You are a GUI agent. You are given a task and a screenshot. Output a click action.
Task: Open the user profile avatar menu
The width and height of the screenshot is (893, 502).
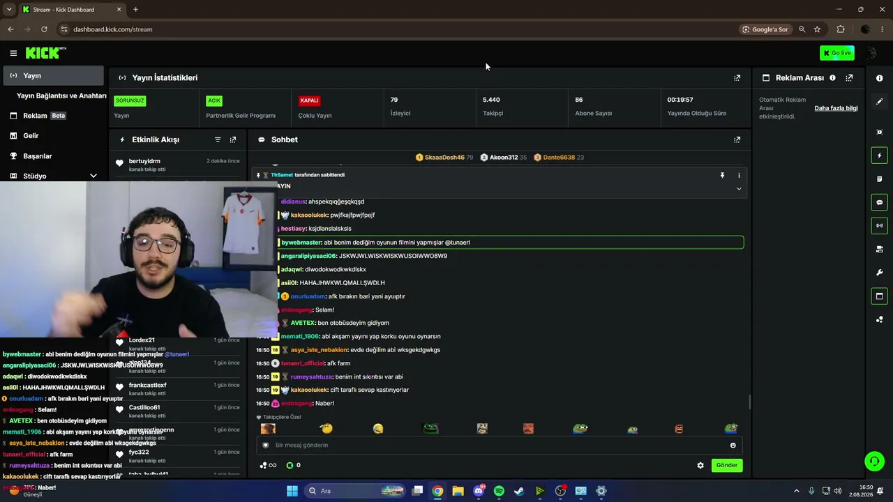[871, 53]
